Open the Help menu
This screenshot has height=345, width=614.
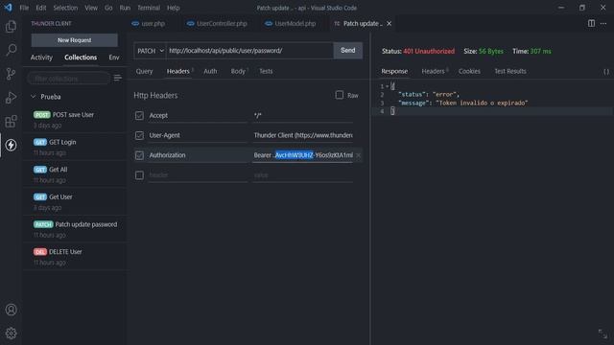pos(173,8)
